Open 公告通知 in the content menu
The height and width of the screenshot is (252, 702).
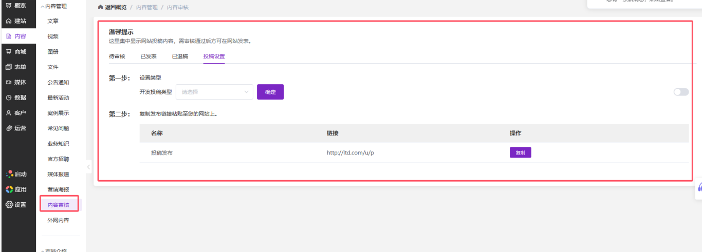coord(58,82)
